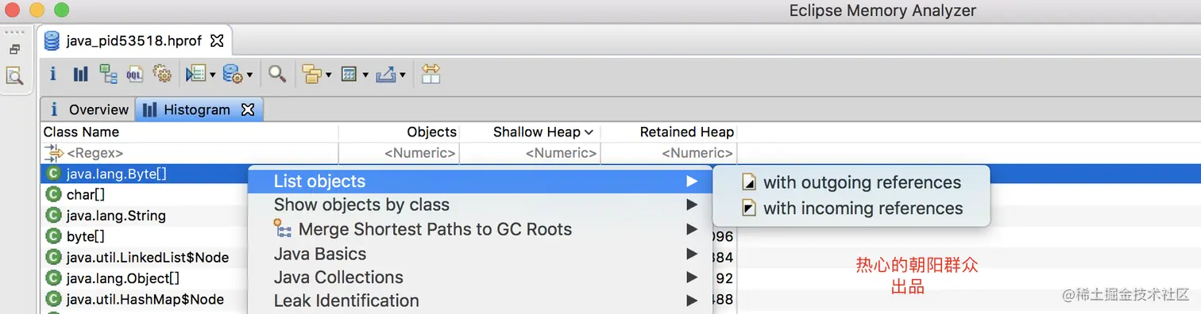Open the Java Basics menu entry
The width and height of the screenshot is (1201, 314).
point(480,254)
